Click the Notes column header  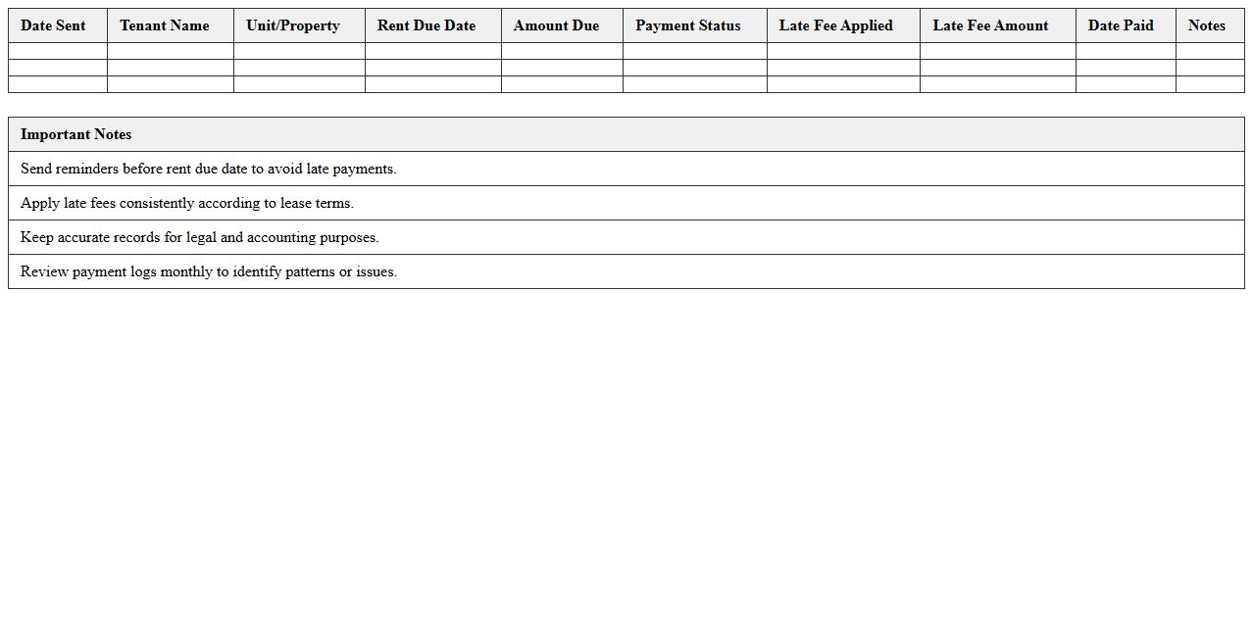click(x=1207, y=25)
